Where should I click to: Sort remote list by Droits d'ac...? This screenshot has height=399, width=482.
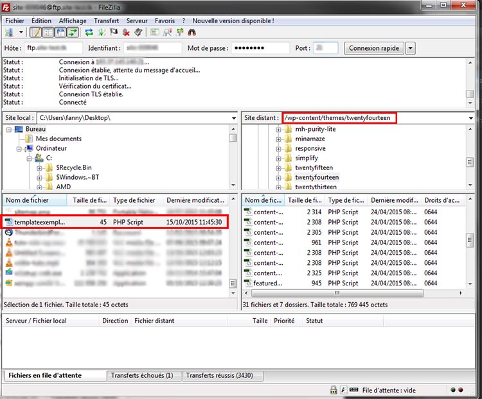tap(442, 200)
